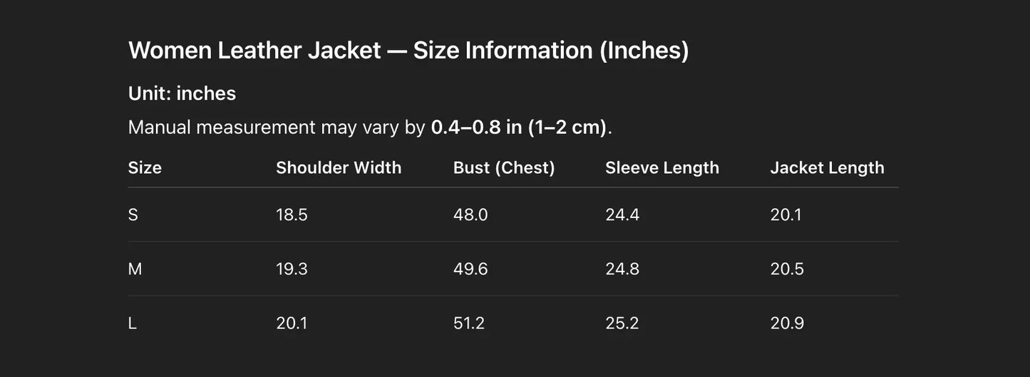Screen dimensions: 1030x377
Task: Click size L bust value 51.2
Action: coord(469,323)
